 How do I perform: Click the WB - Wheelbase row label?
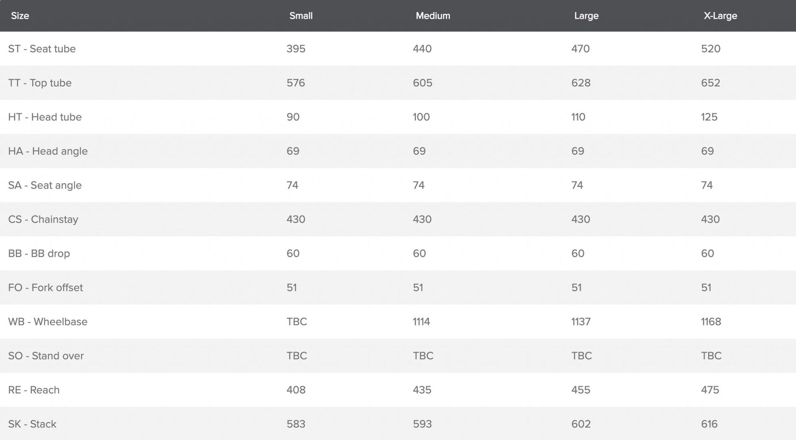[x=48, y=322]
